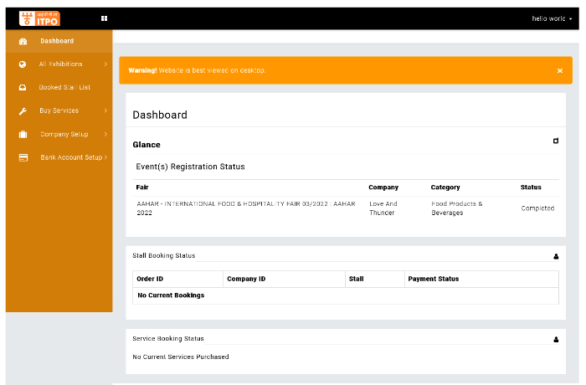
Task: Click the Status column header
Action: [x=531, y=187]
